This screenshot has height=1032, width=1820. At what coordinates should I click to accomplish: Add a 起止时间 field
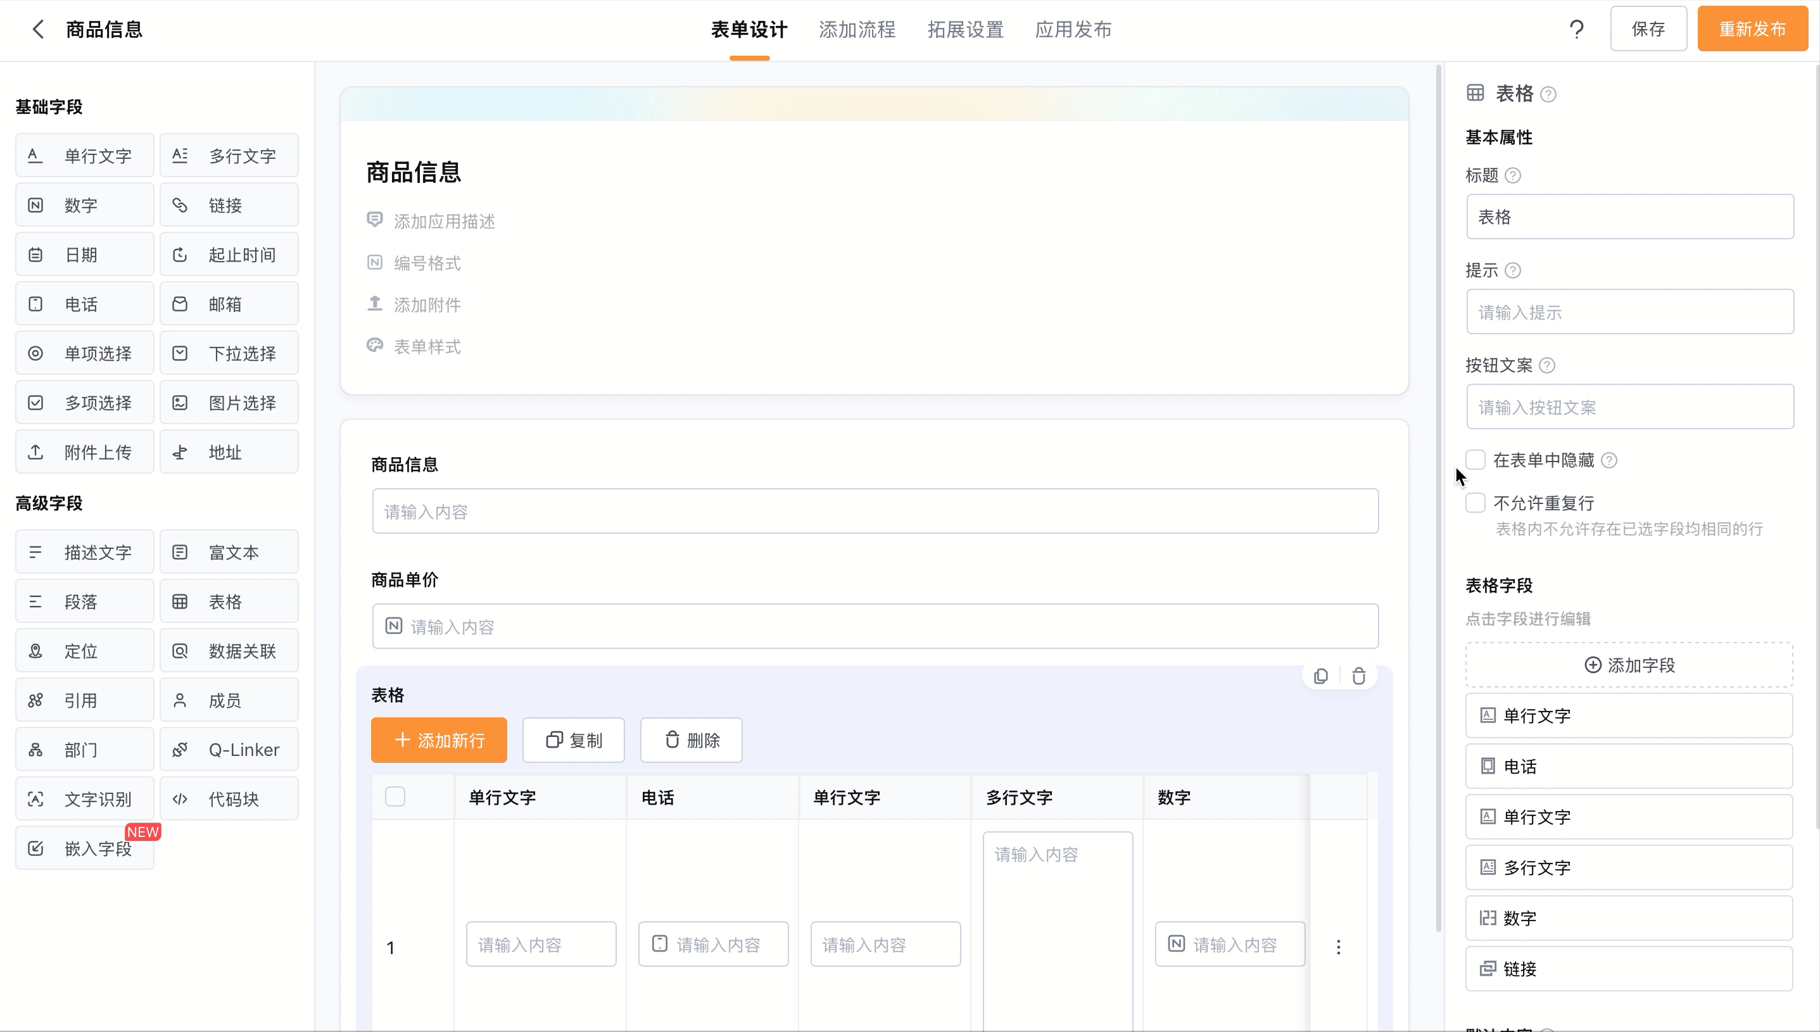[229, 255]
